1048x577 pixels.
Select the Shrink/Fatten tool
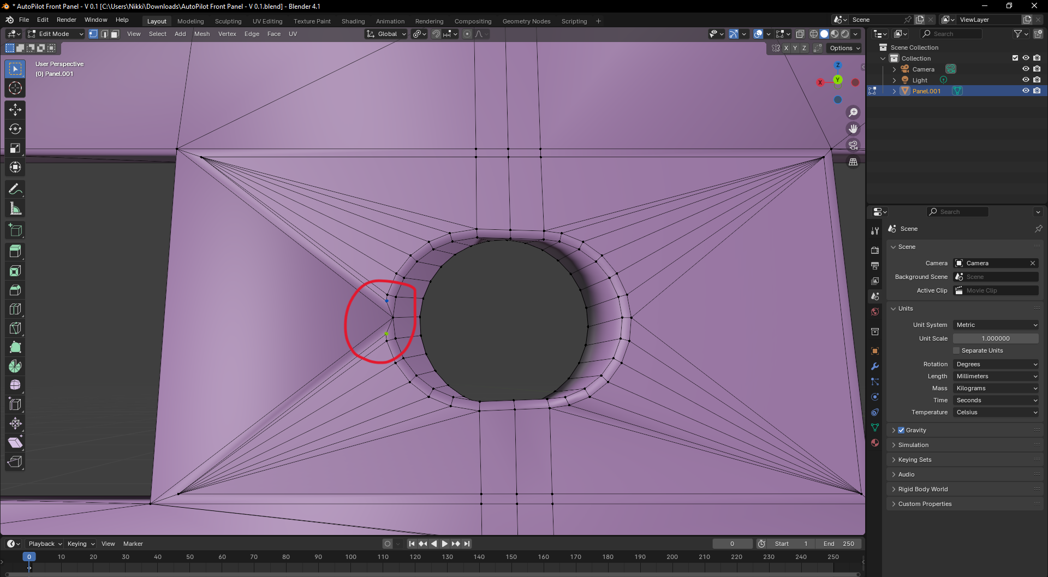15,424
